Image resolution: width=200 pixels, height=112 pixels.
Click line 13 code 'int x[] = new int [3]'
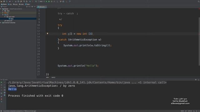(77, 34)
